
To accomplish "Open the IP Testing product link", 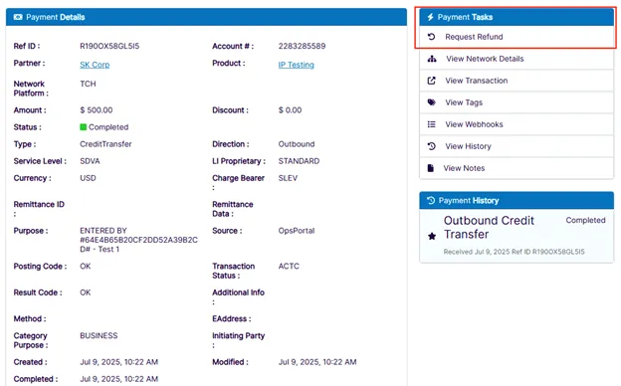I will tap(296, 65).
